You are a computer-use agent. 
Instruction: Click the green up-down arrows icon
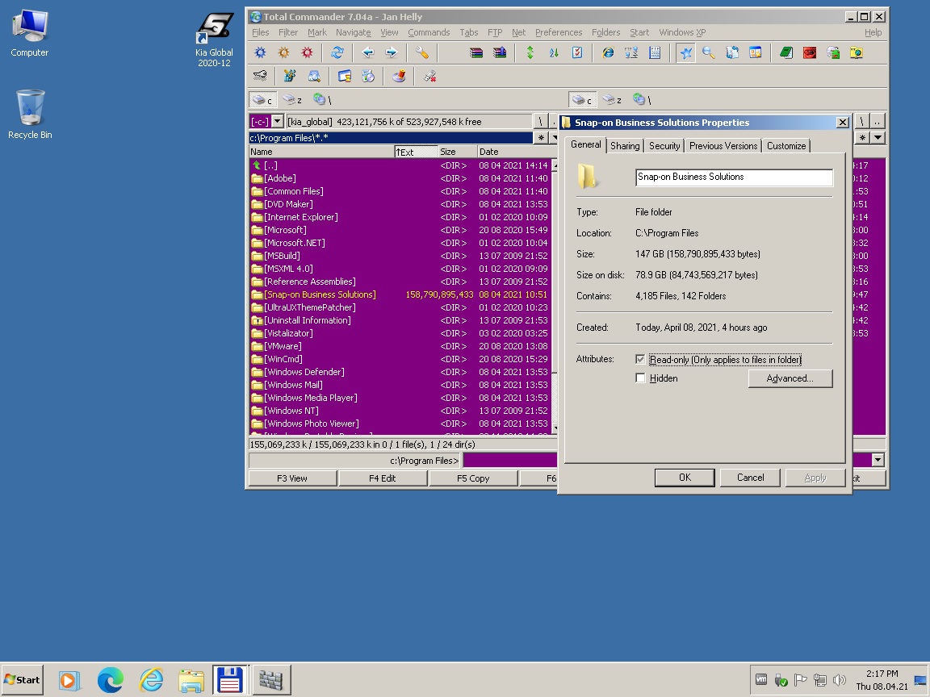pyautogui.click(x=530, y=52)
